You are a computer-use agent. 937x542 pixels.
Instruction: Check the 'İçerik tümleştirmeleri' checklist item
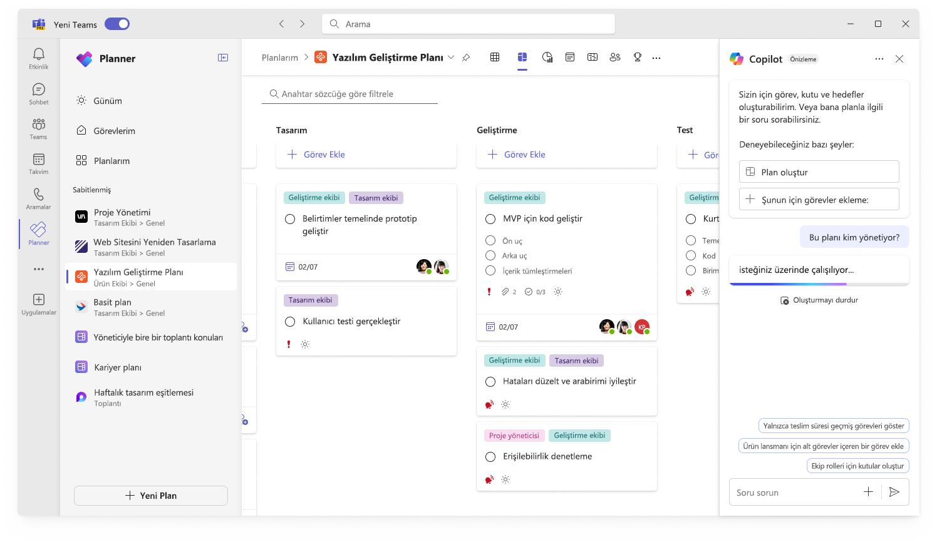pos(490,270)
